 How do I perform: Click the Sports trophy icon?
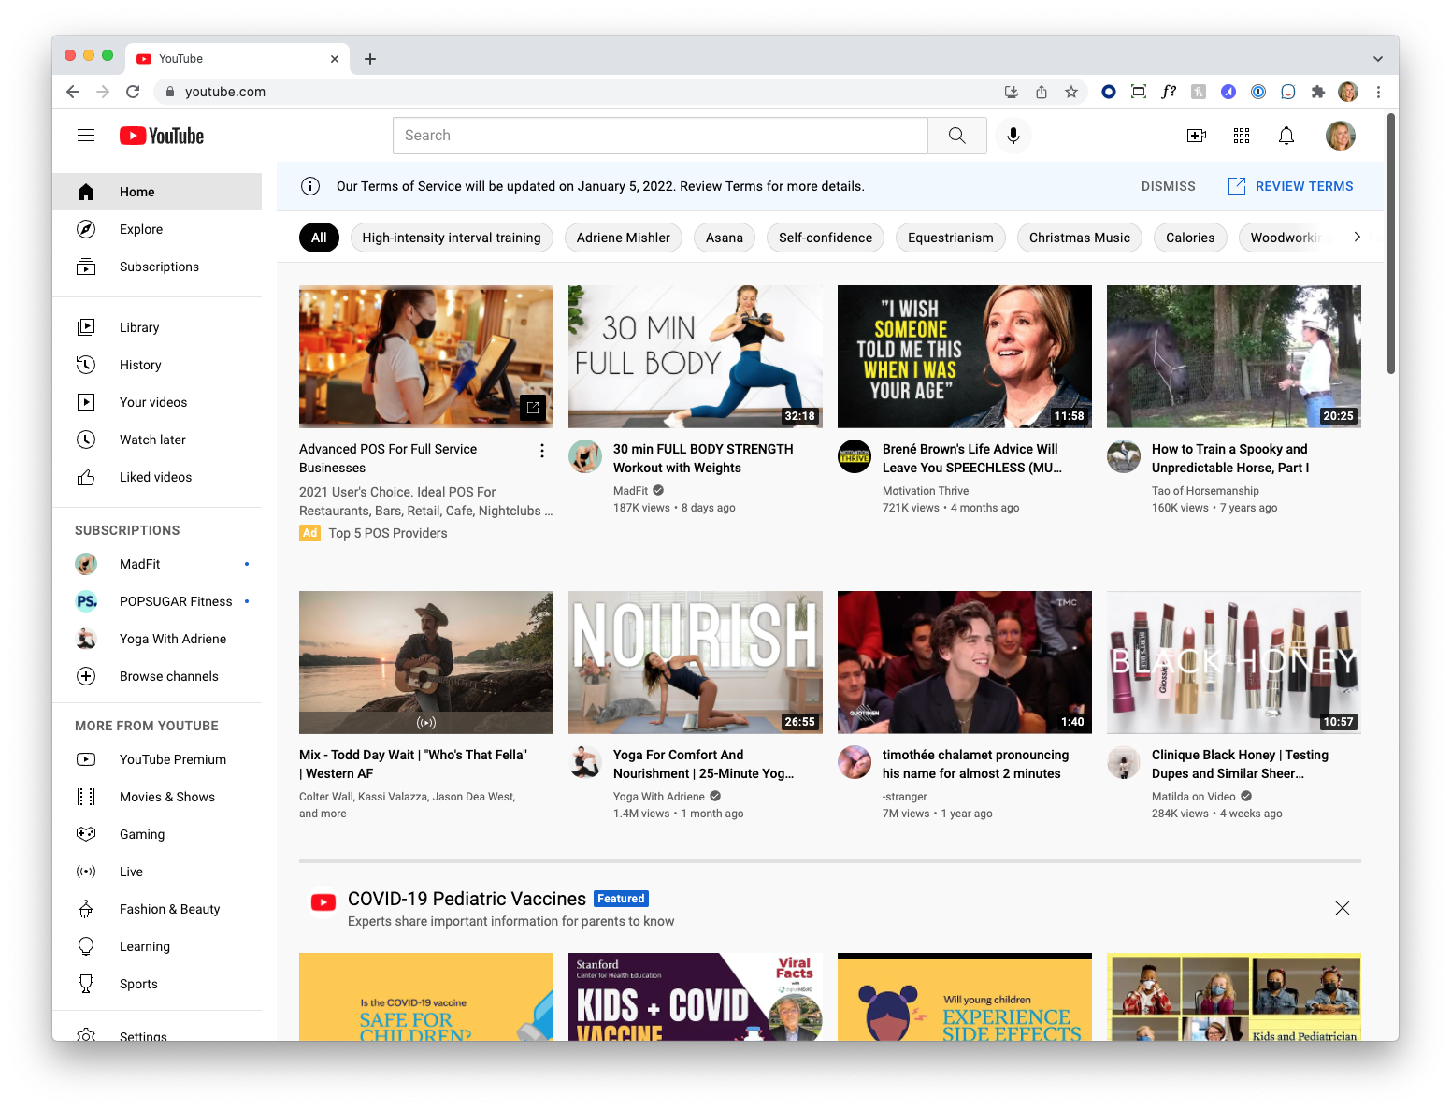(x=86, y=984)
